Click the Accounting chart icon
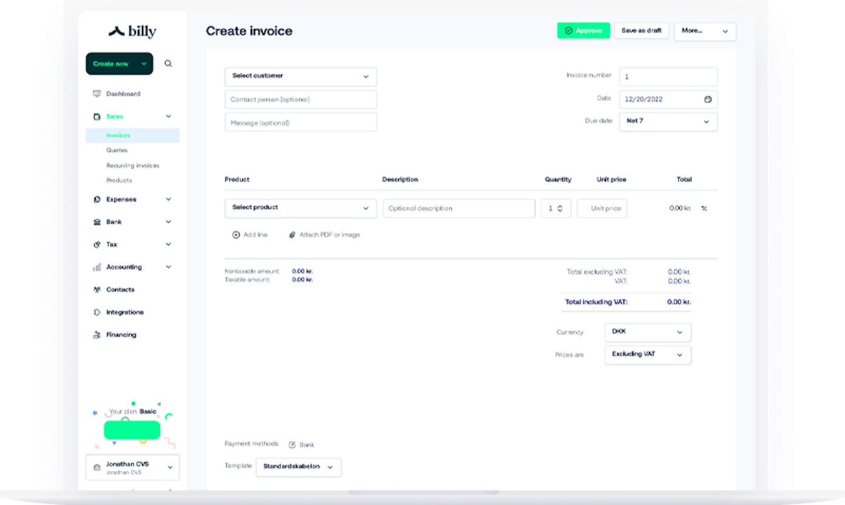The width and height of the screenshot is (845, 505). (97, 267)
